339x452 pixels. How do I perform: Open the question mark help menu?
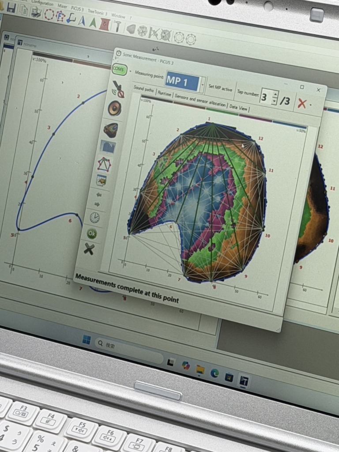131,18
